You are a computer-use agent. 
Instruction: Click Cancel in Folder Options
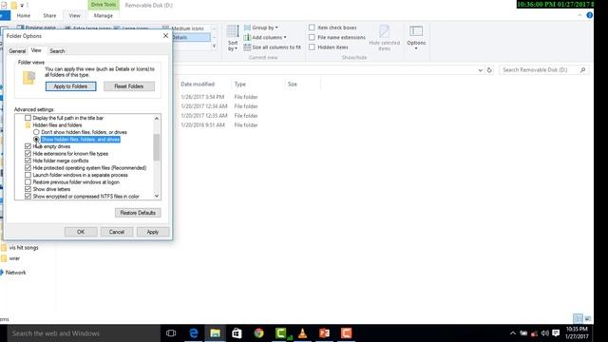click(116, 232)
